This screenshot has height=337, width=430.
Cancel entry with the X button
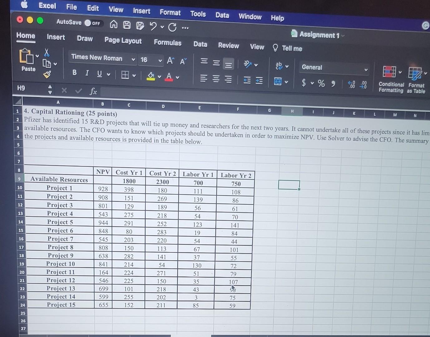tap(64, 90)
